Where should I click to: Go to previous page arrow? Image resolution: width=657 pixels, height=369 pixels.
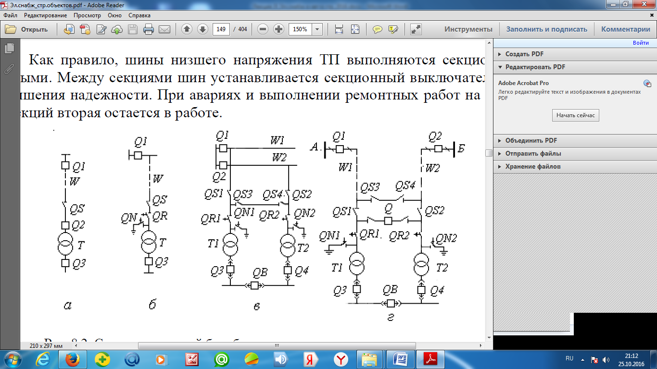coord(187,29)
